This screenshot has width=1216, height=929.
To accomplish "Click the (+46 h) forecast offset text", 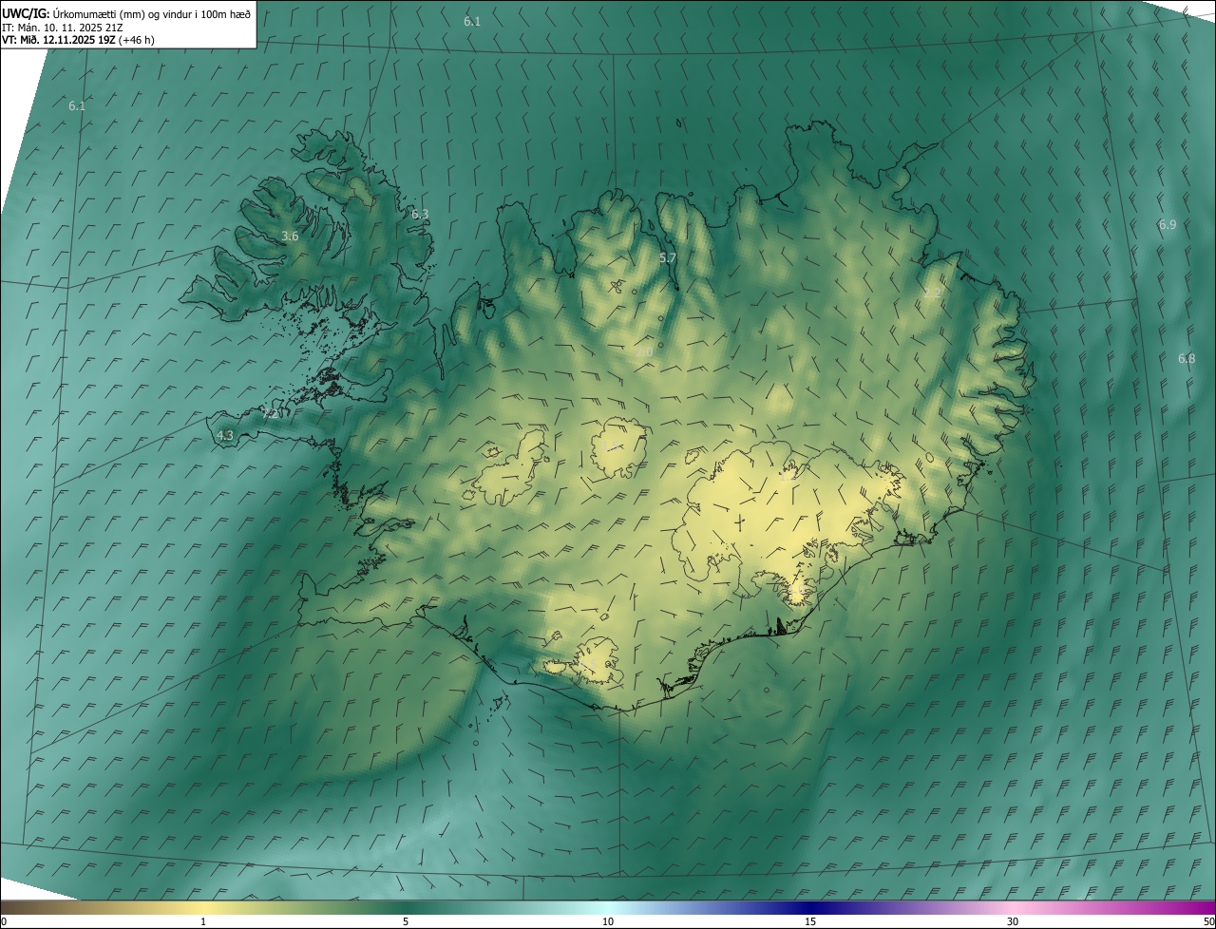I will click(137, 40).
